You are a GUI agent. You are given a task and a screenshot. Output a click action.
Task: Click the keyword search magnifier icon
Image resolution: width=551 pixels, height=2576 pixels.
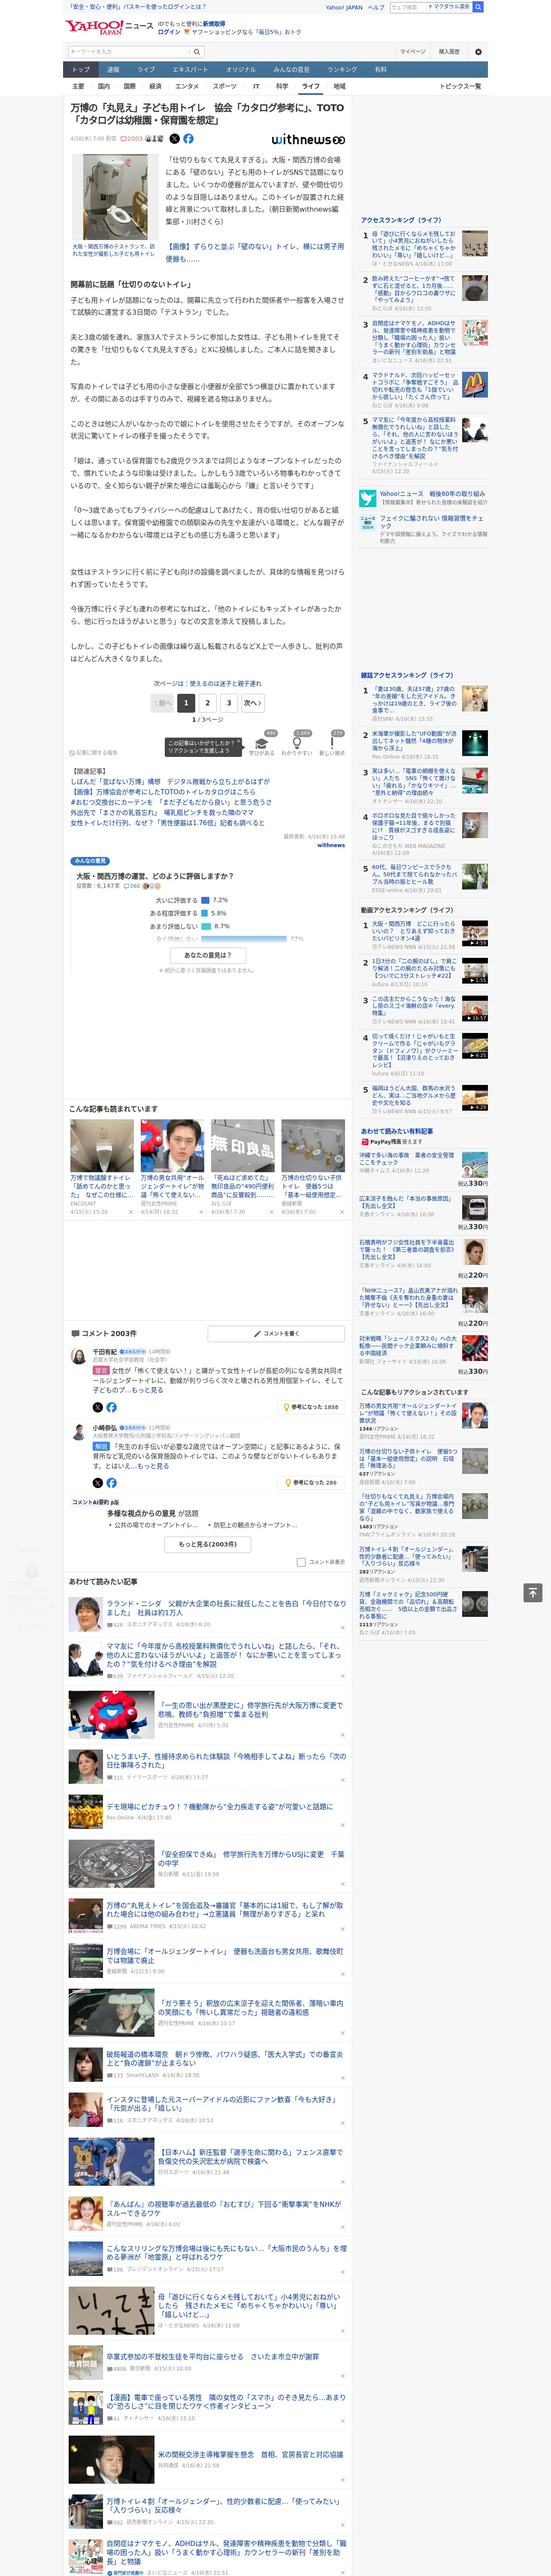[196, 51]
